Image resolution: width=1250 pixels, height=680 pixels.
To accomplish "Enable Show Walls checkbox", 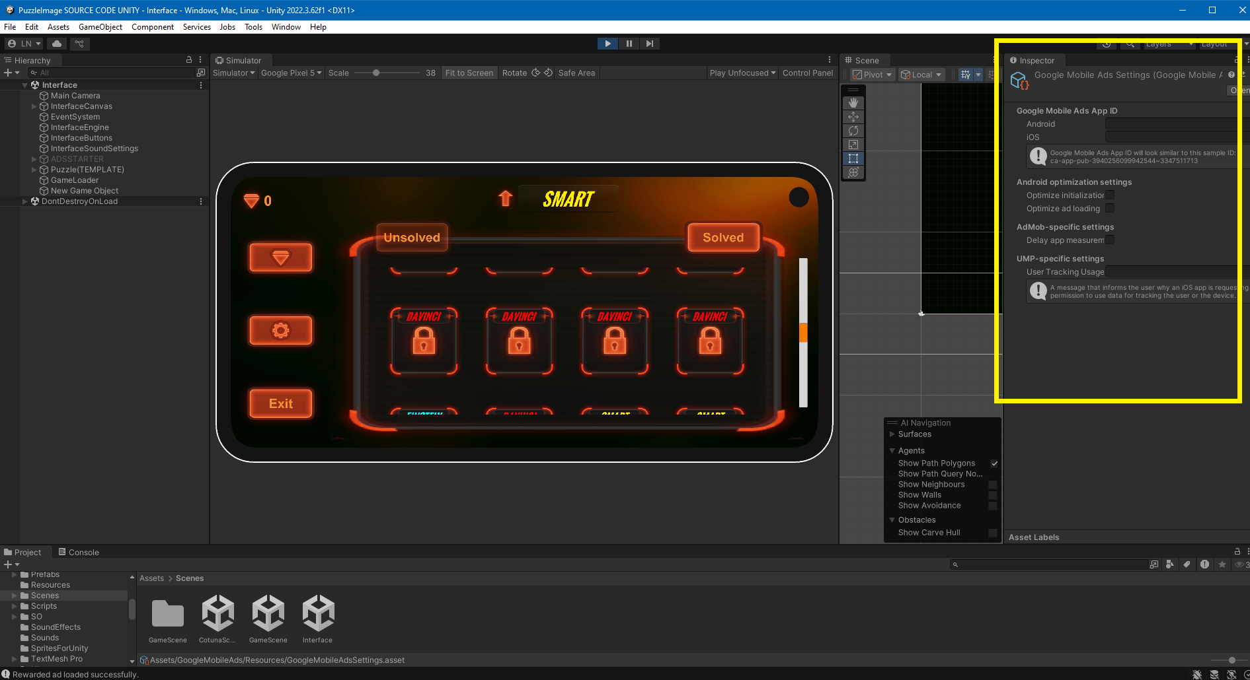I will click(993, 495).
